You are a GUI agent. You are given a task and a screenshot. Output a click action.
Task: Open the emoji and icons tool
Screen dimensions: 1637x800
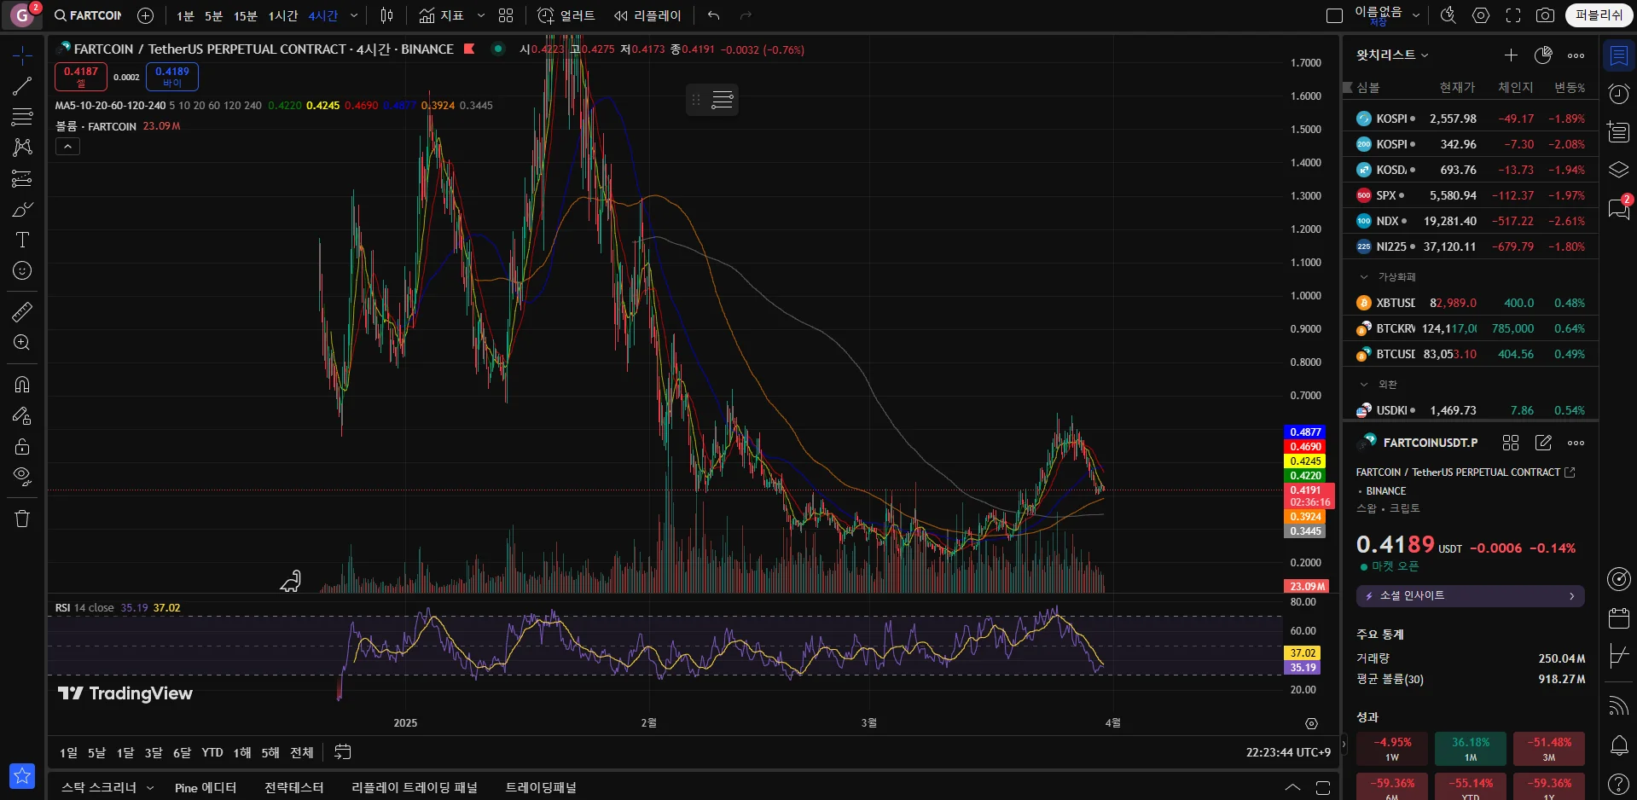pyautogui.click(x=22, y=270)
